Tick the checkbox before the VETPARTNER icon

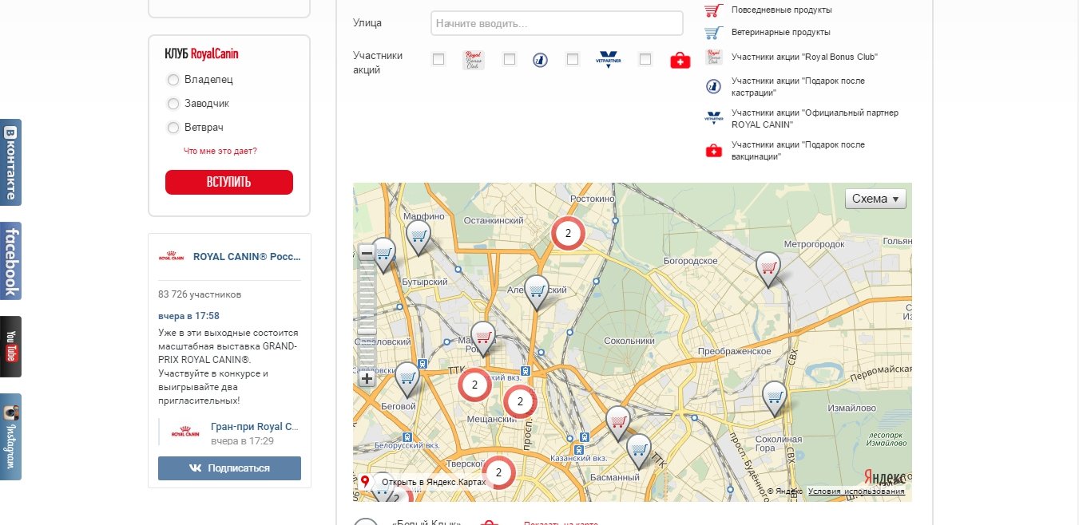pos(573,59)
